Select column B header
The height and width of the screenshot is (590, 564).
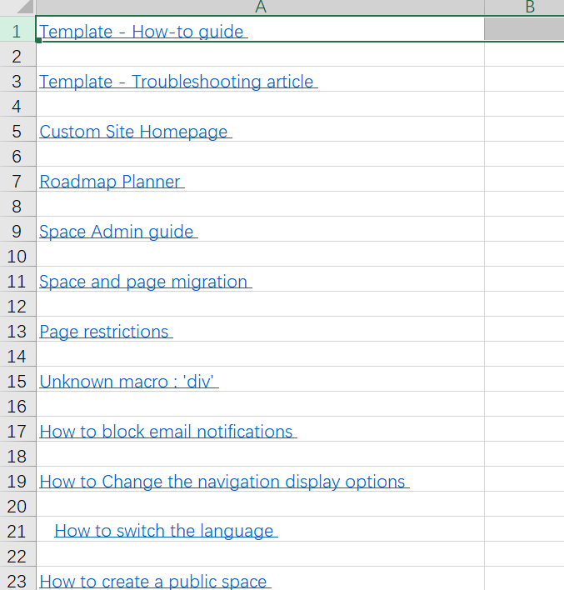point(524,7)
